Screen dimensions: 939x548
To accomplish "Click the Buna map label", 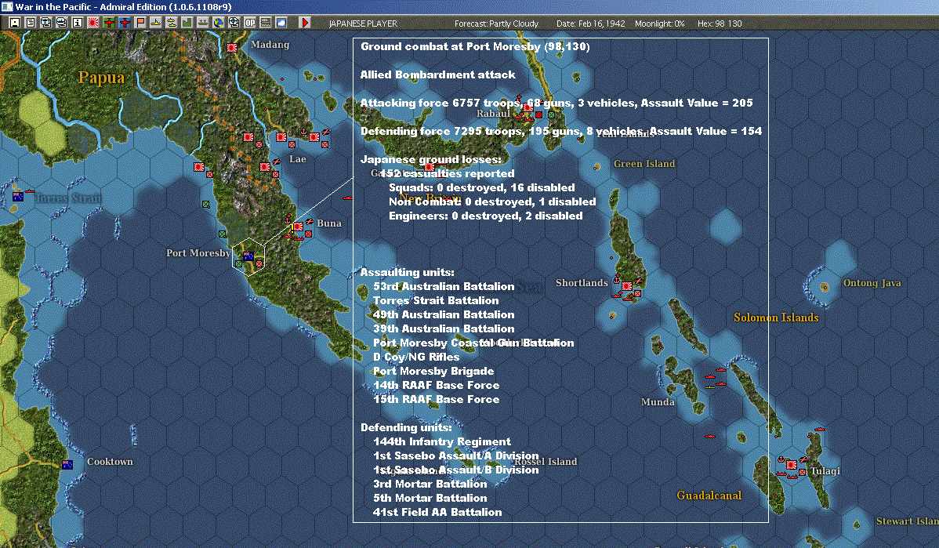I will coord(328,223).
